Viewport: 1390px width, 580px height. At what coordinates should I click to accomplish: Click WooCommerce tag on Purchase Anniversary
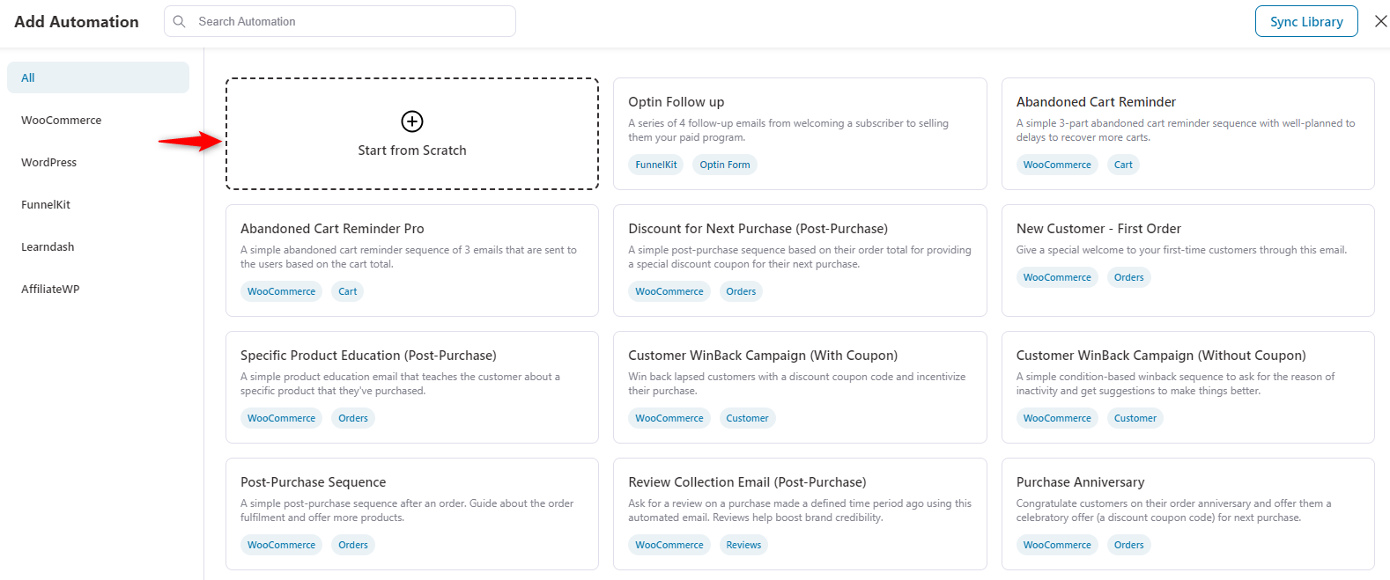click(1057, 545)
